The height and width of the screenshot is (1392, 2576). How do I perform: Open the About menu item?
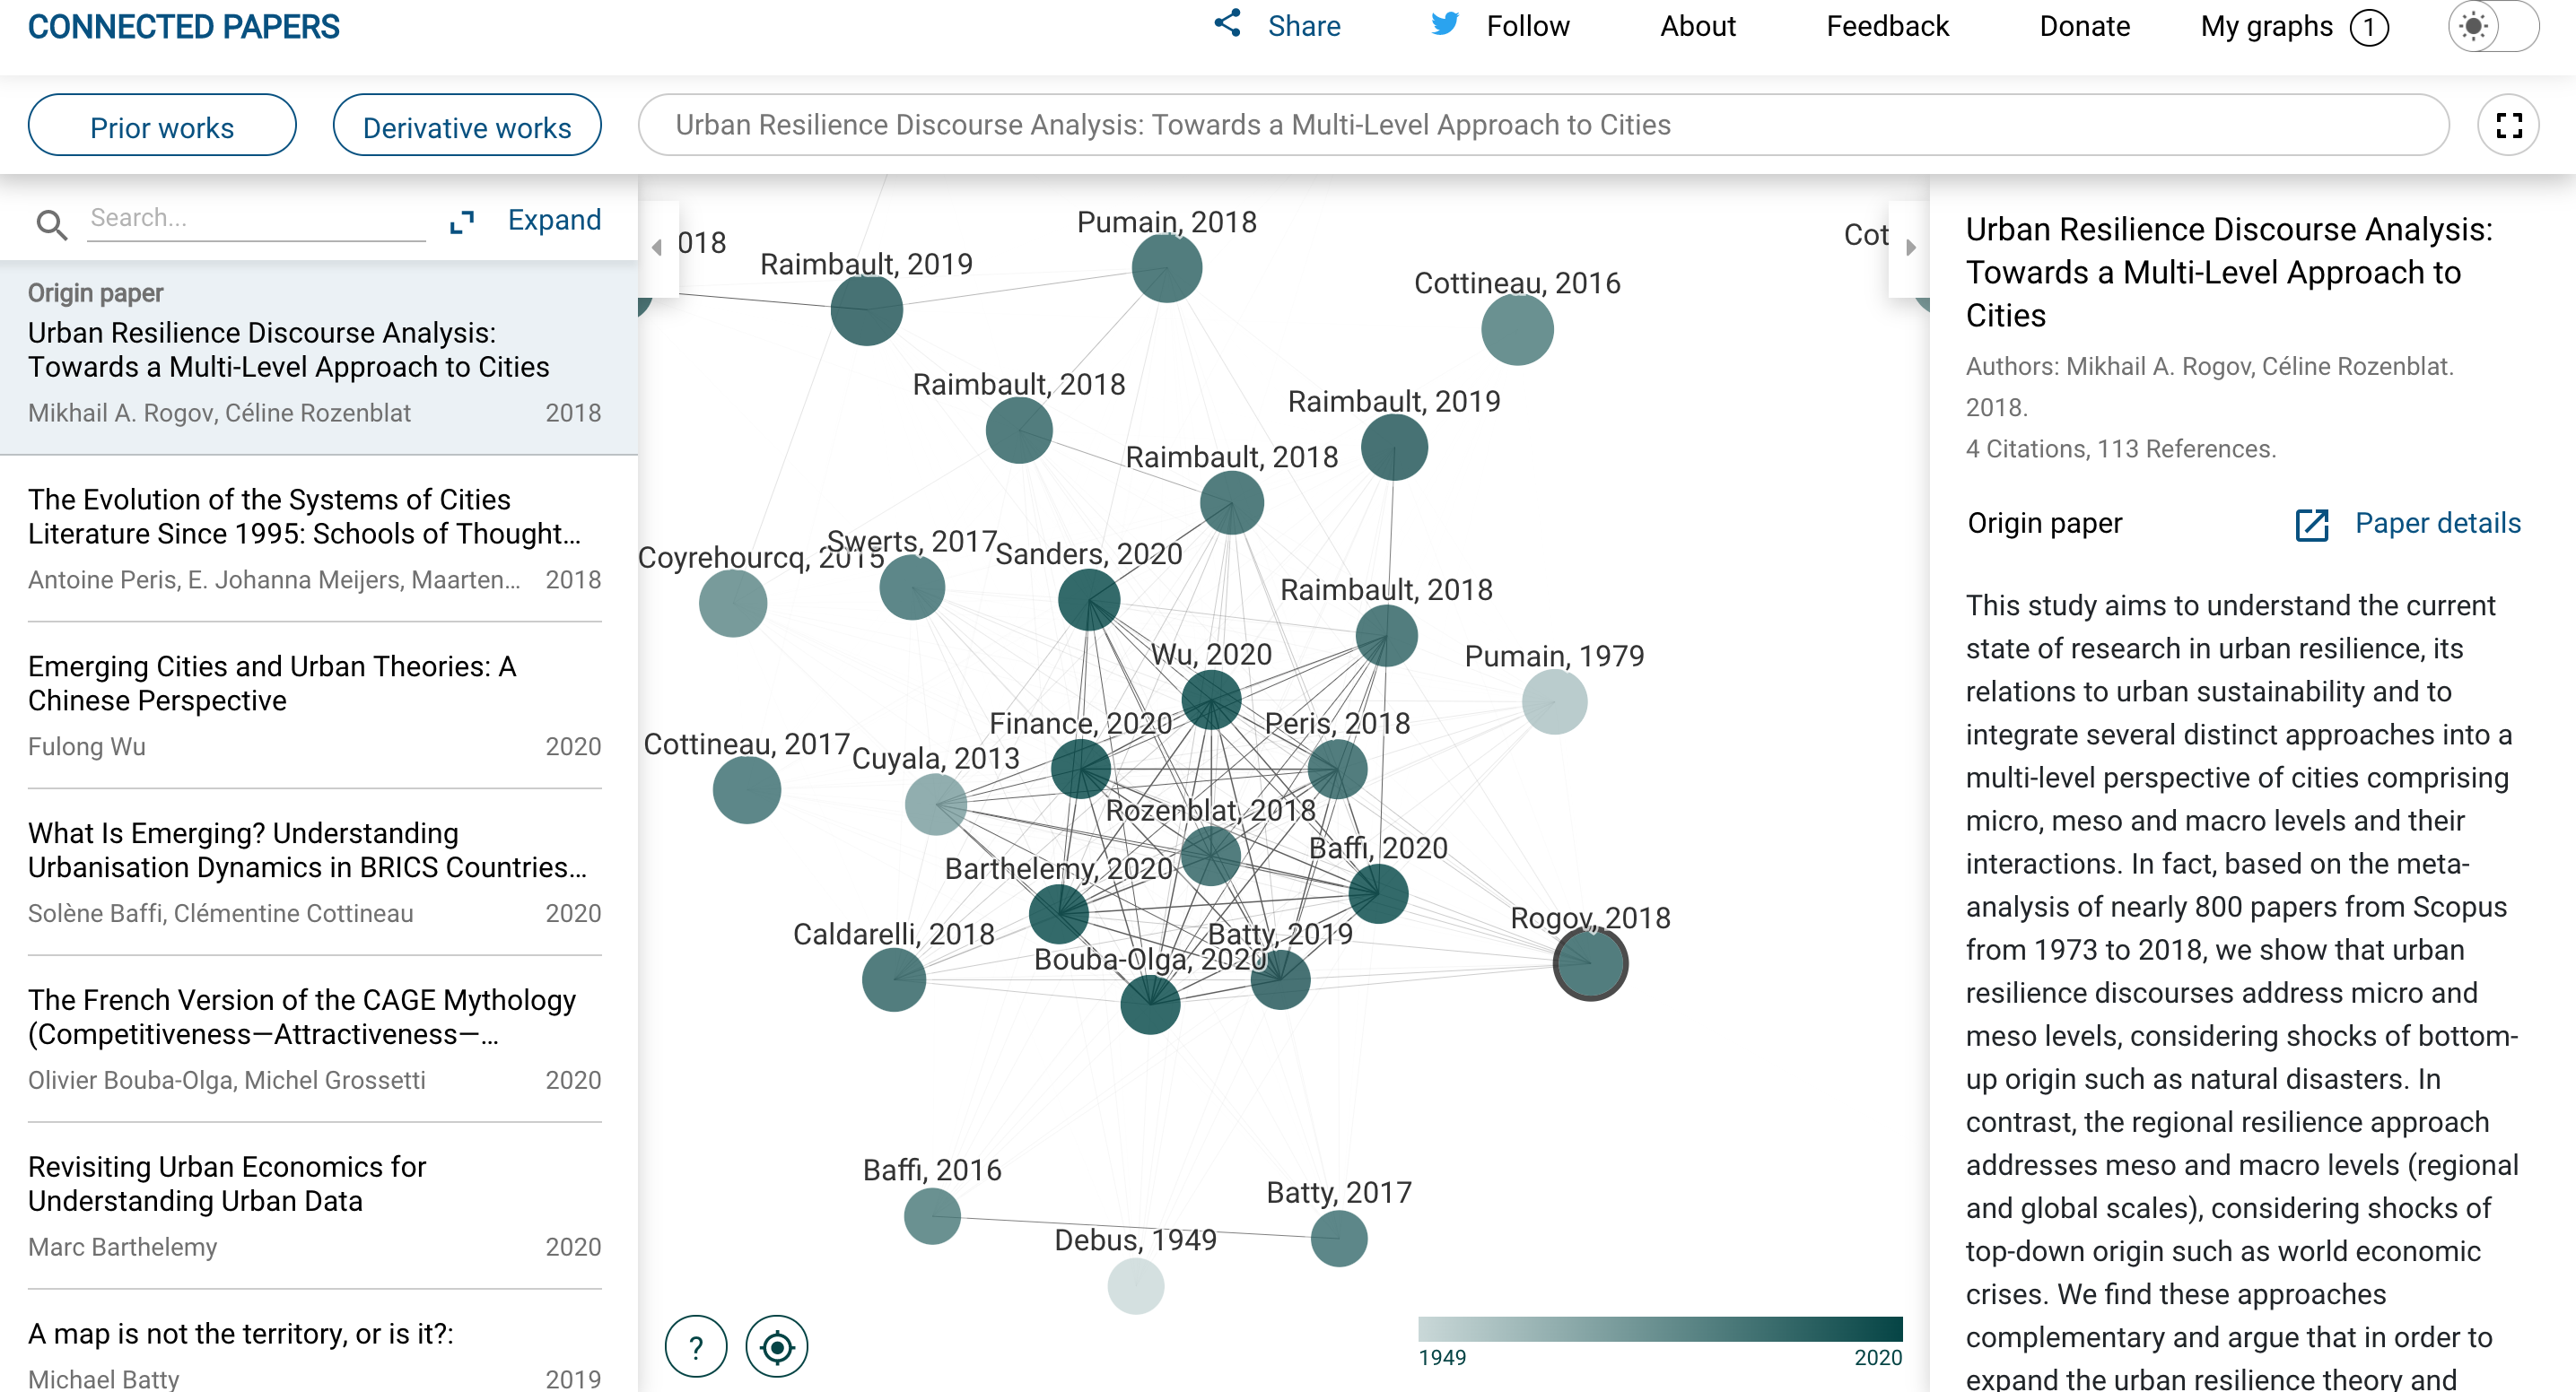pyautogui.click(x=1697, y=26)
